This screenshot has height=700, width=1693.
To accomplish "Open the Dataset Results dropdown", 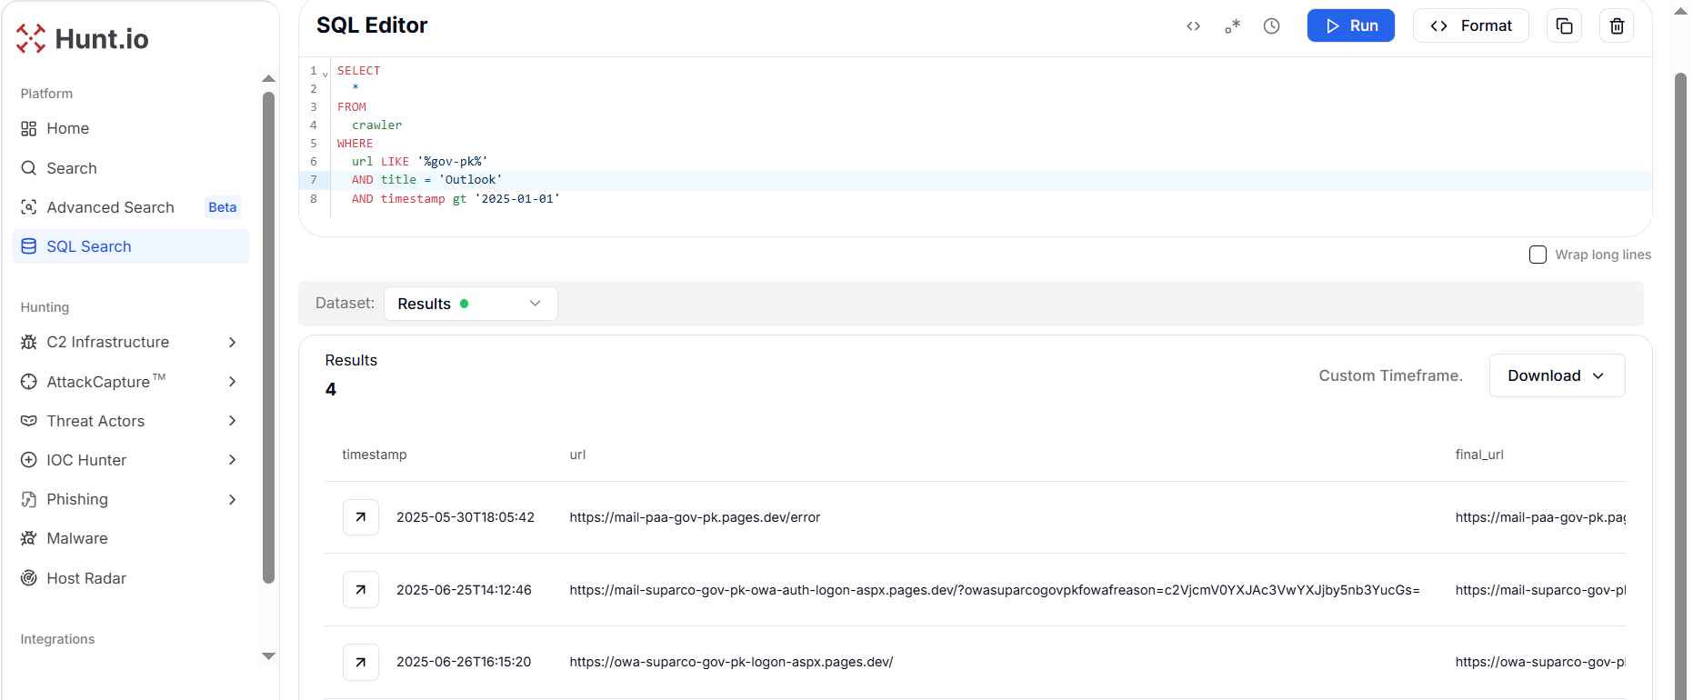I will (x=470, y=304).
